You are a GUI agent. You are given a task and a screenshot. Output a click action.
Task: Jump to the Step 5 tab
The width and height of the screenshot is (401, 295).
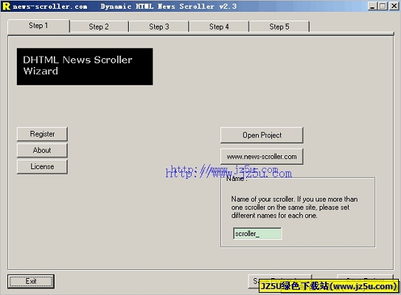tap(279, 26)
